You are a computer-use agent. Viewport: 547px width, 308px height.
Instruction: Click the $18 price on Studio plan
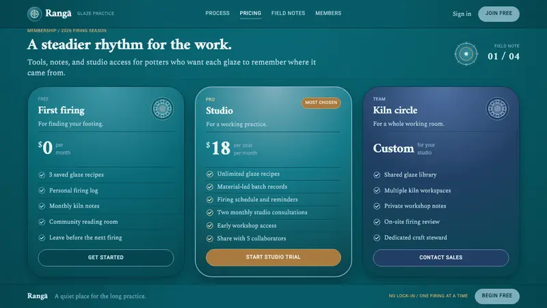click(x=218, y=149)
